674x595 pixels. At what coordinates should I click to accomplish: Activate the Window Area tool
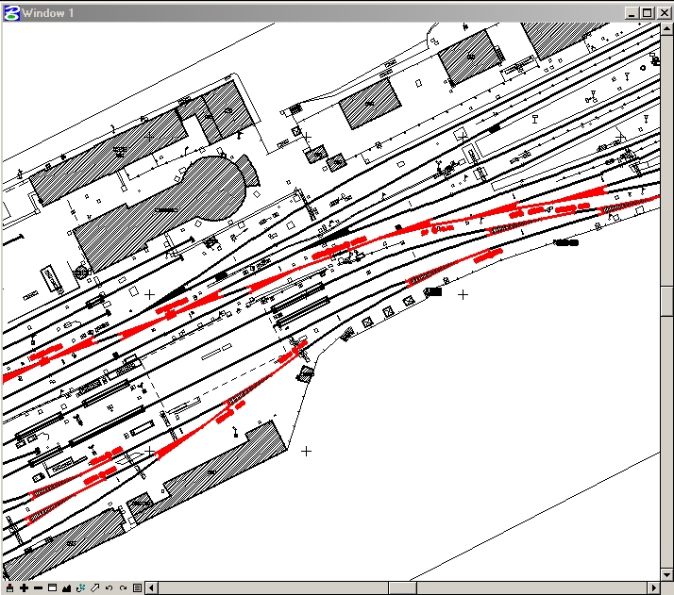click(52, 588)
